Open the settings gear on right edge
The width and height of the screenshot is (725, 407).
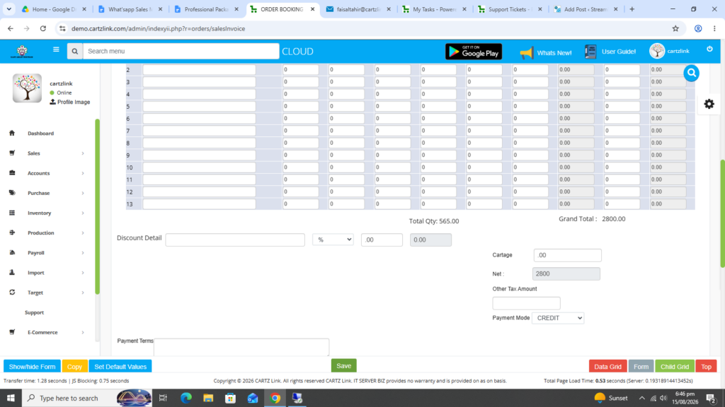click(709, 104)
